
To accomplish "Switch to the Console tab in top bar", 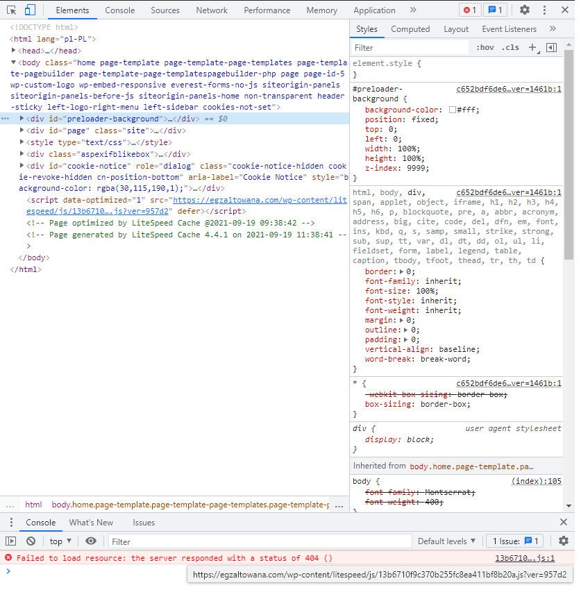I will pyautogui.click(x=119, y=10).
